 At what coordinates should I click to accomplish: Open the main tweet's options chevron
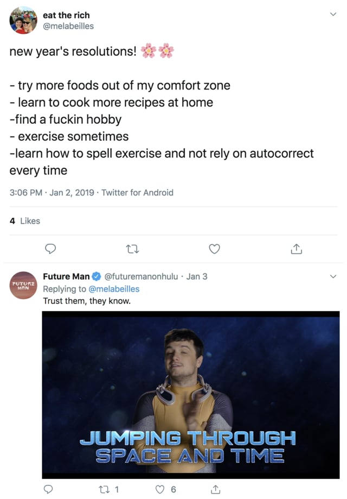click(x=333, y=15)
